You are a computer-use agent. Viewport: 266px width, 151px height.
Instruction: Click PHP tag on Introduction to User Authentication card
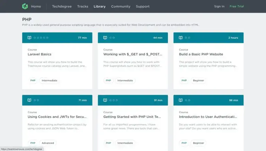(x=184, y=143)
